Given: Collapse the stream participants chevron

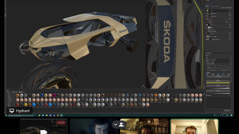Looking at the screenshot, I should click(x=116, y=124).
